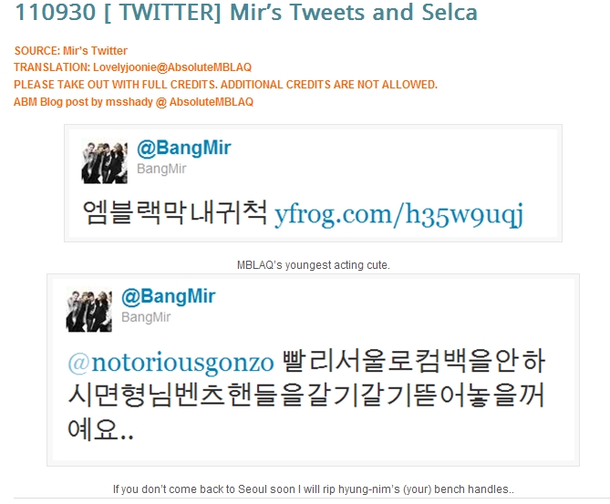
Task: Open the @notoriousgonzo mention
Action: coord(171,363)
